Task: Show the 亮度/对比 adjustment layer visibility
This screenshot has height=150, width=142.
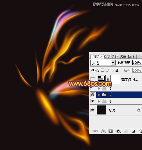Action: [x=93, y=79]
